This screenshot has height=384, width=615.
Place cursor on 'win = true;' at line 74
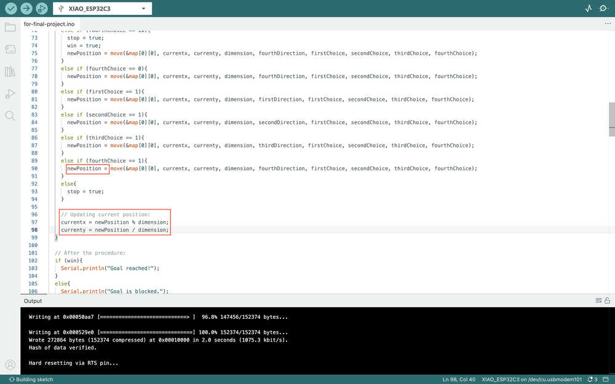click(84, 45)
